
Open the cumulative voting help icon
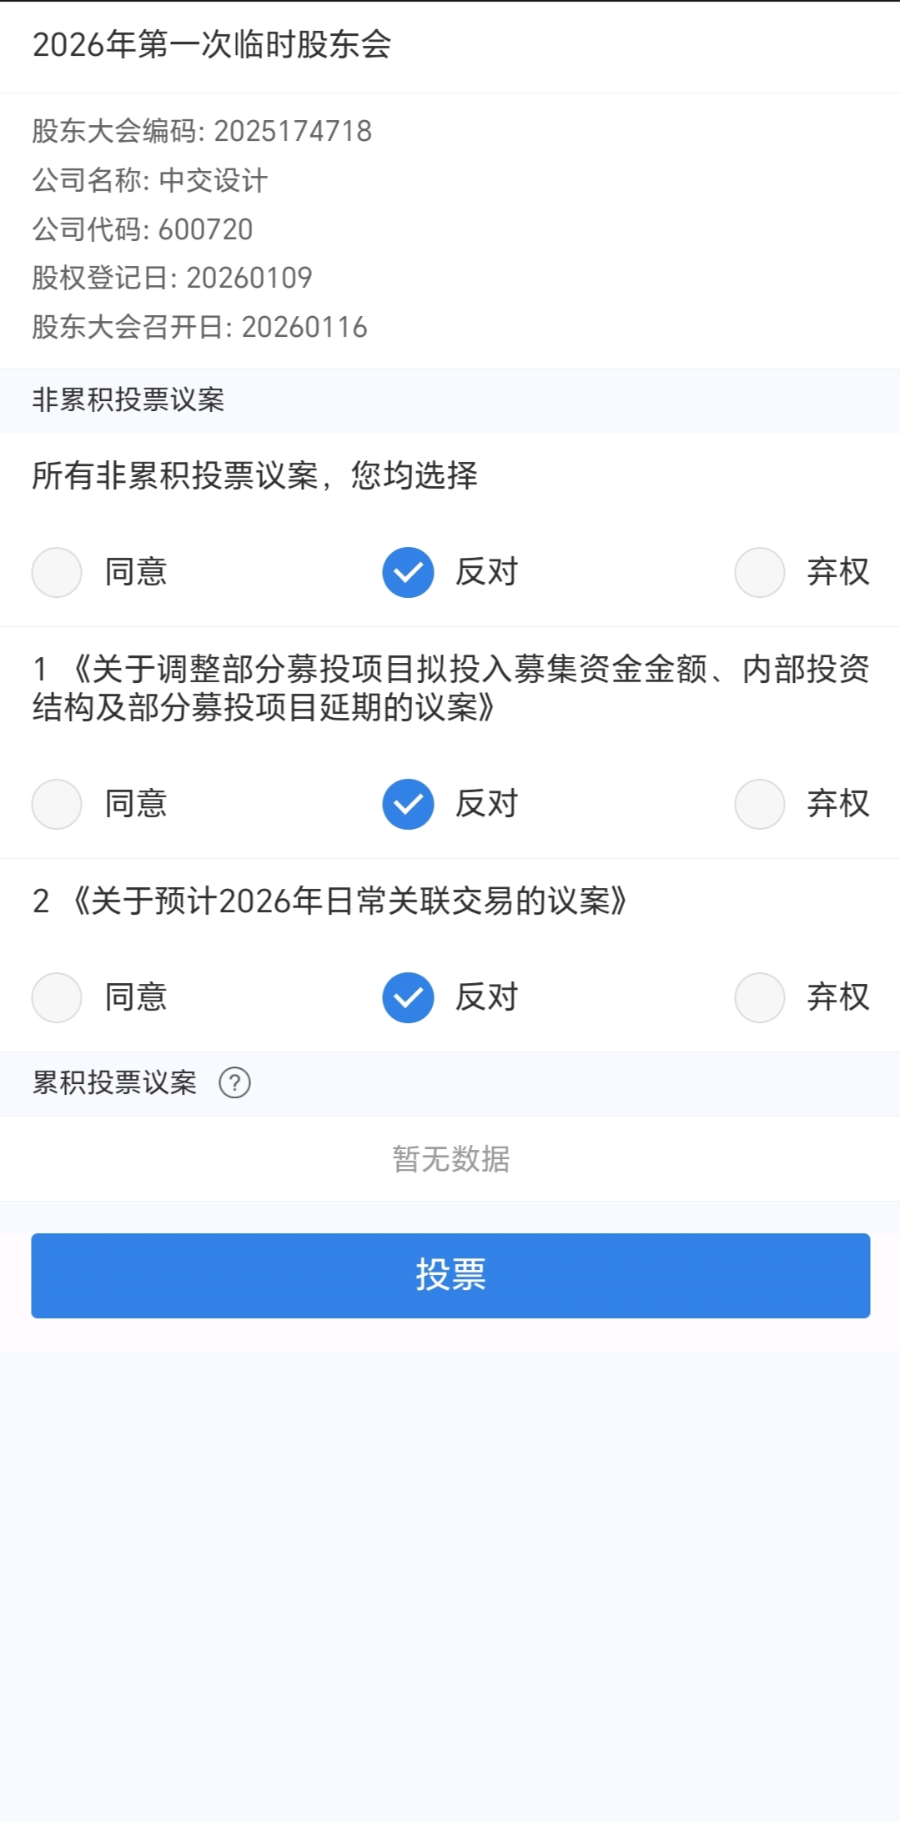coord(234,1083)
